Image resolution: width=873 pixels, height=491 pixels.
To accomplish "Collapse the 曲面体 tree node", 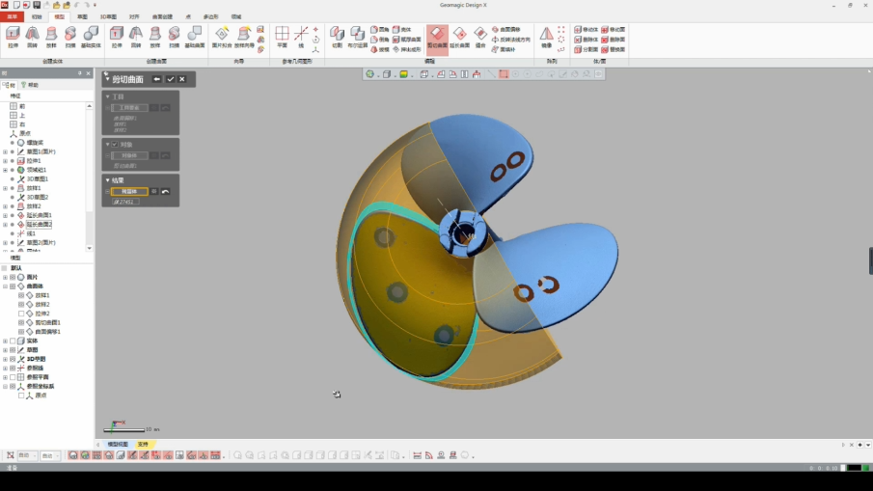I will (5, 286).
